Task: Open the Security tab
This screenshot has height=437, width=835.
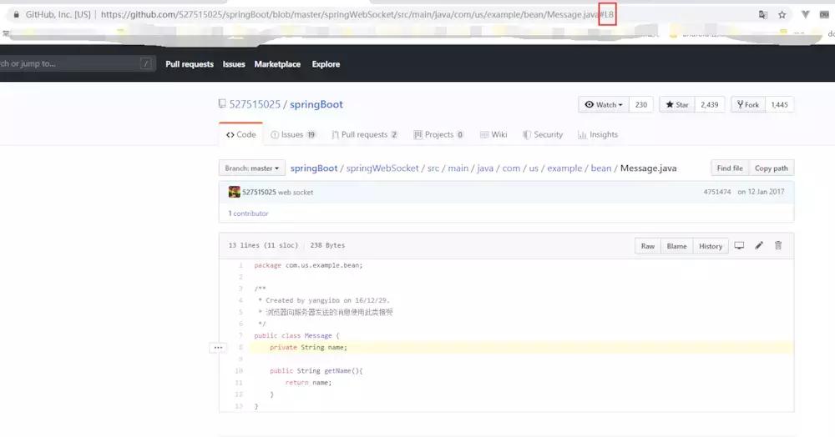Action: point(543,134)
